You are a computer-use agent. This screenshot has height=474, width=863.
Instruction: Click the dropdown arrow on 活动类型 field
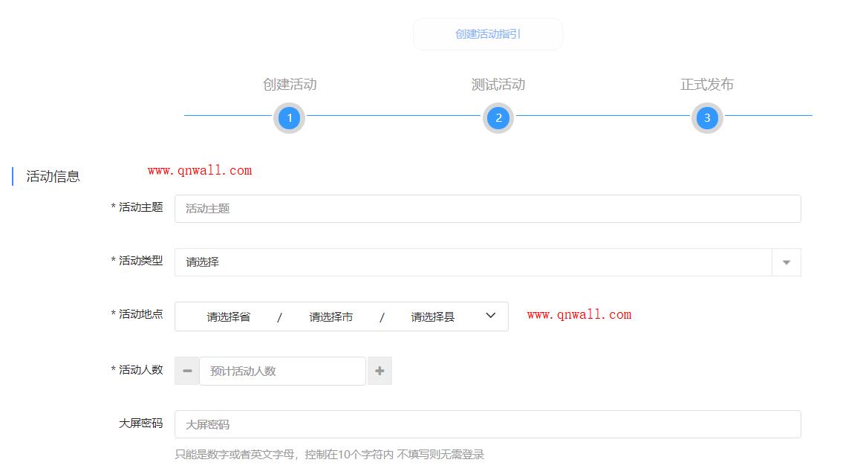coord(787,262)
